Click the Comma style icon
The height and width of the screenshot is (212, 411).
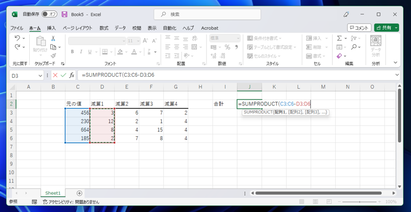point(236,47)
